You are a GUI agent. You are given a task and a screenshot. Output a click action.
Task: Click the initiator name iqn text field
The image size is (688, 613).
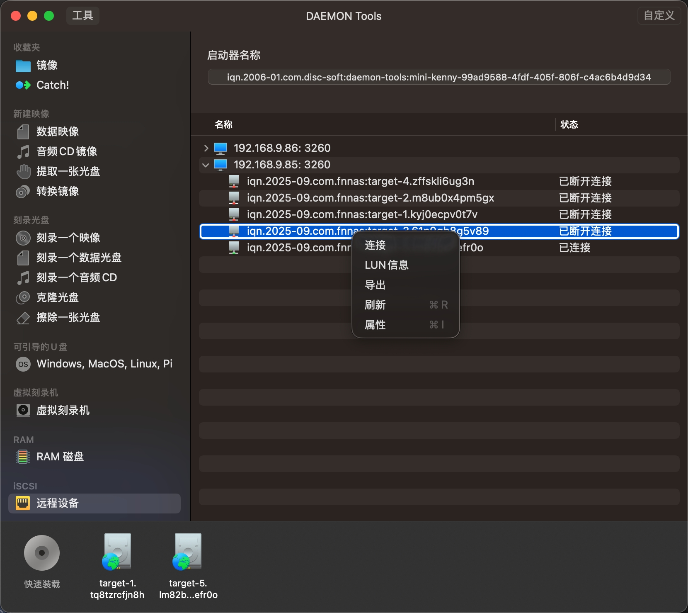tap(438, 77)
